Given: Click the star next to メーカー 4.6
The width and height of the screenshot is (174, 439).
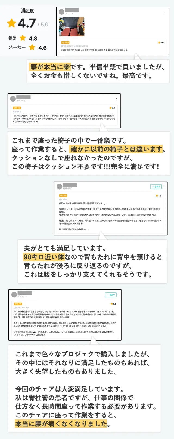Looking at the screenshot, I should click(32, 47).
